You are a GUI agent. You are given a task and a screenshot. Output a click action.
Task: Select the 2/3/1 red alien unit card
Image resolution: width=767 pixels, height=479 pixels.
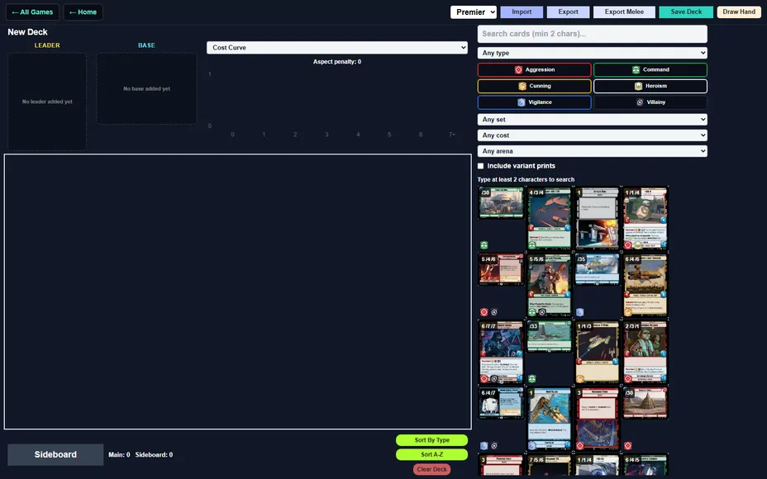(645, 352)
